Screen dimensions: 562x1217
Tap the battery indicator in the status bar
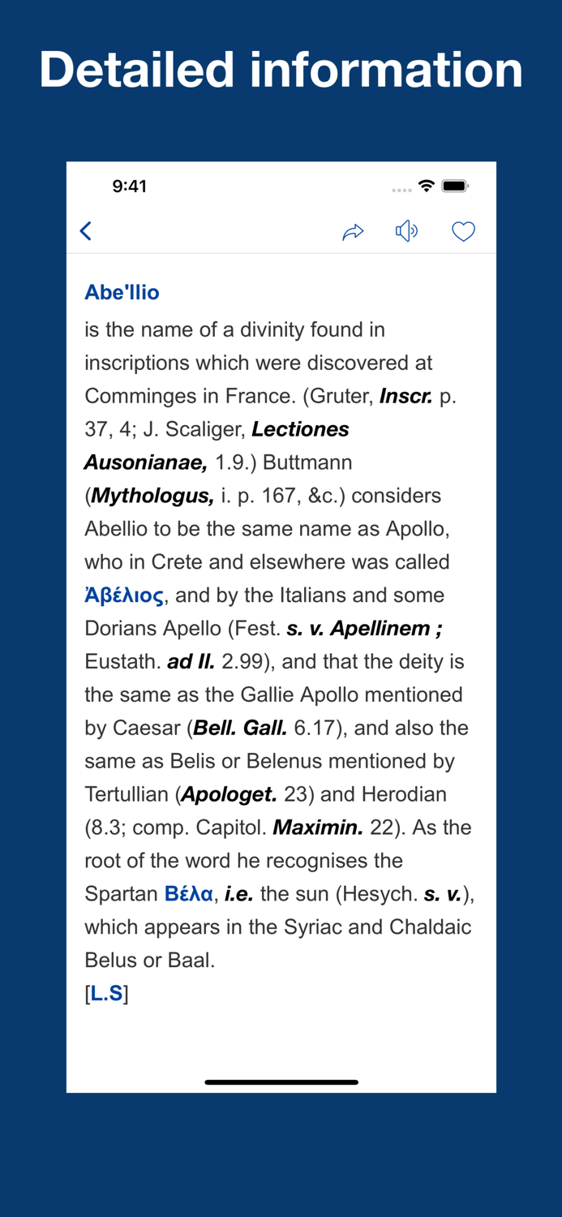point(455,186)
